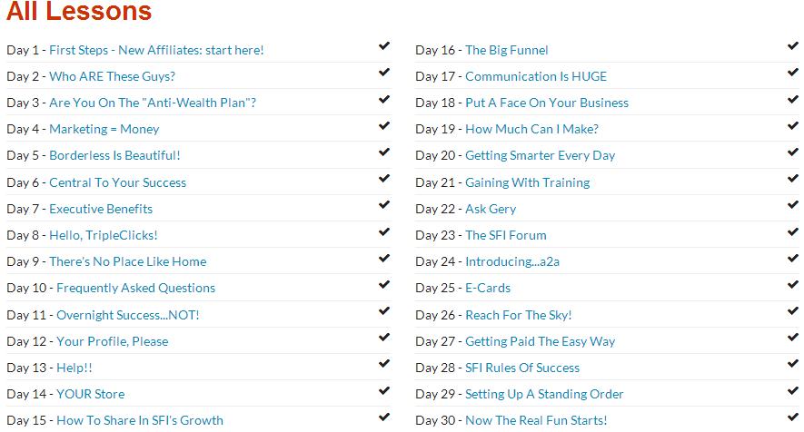Open the YOUR Store lesson link
The height and width of the screenshot is (432, 804).
tap(91, 394)
